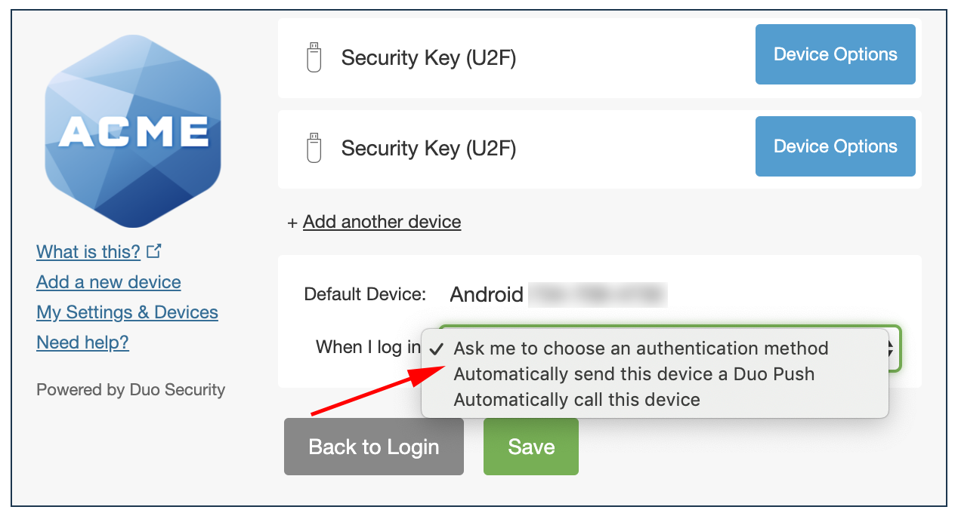The width and height of the screenshot is (958, 516).
Task: Click the login-method dropdown arrows
Action: [x=892, y=349]
